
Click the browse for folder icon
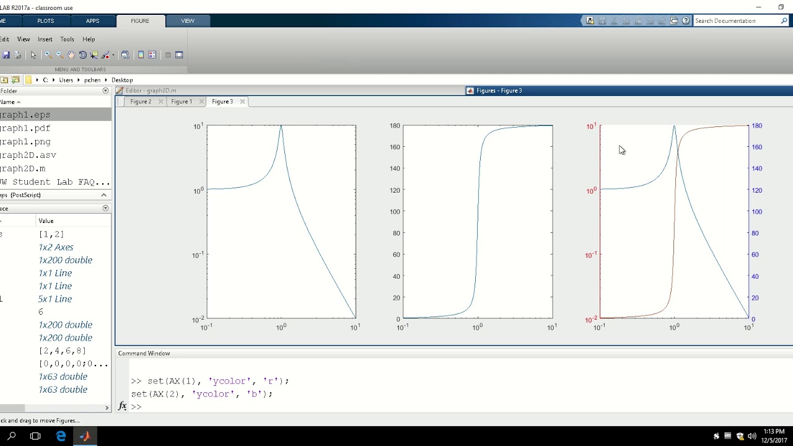click(15, 80)
